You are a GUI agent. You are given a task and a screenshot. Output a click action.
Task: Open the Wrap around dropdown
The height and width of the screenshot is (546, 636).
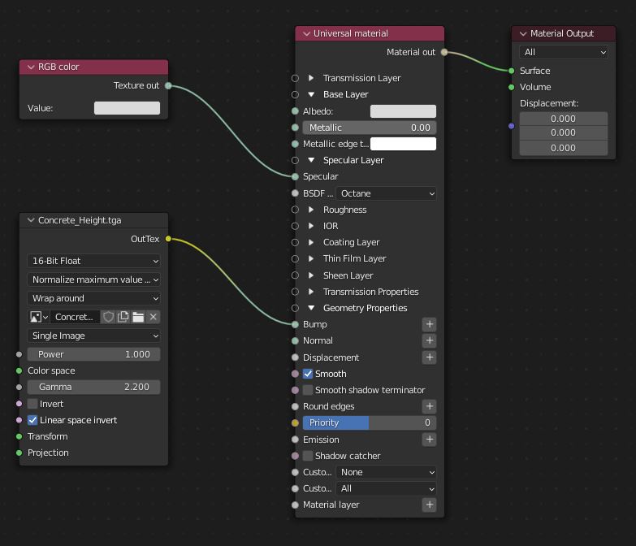coord(93,298)
